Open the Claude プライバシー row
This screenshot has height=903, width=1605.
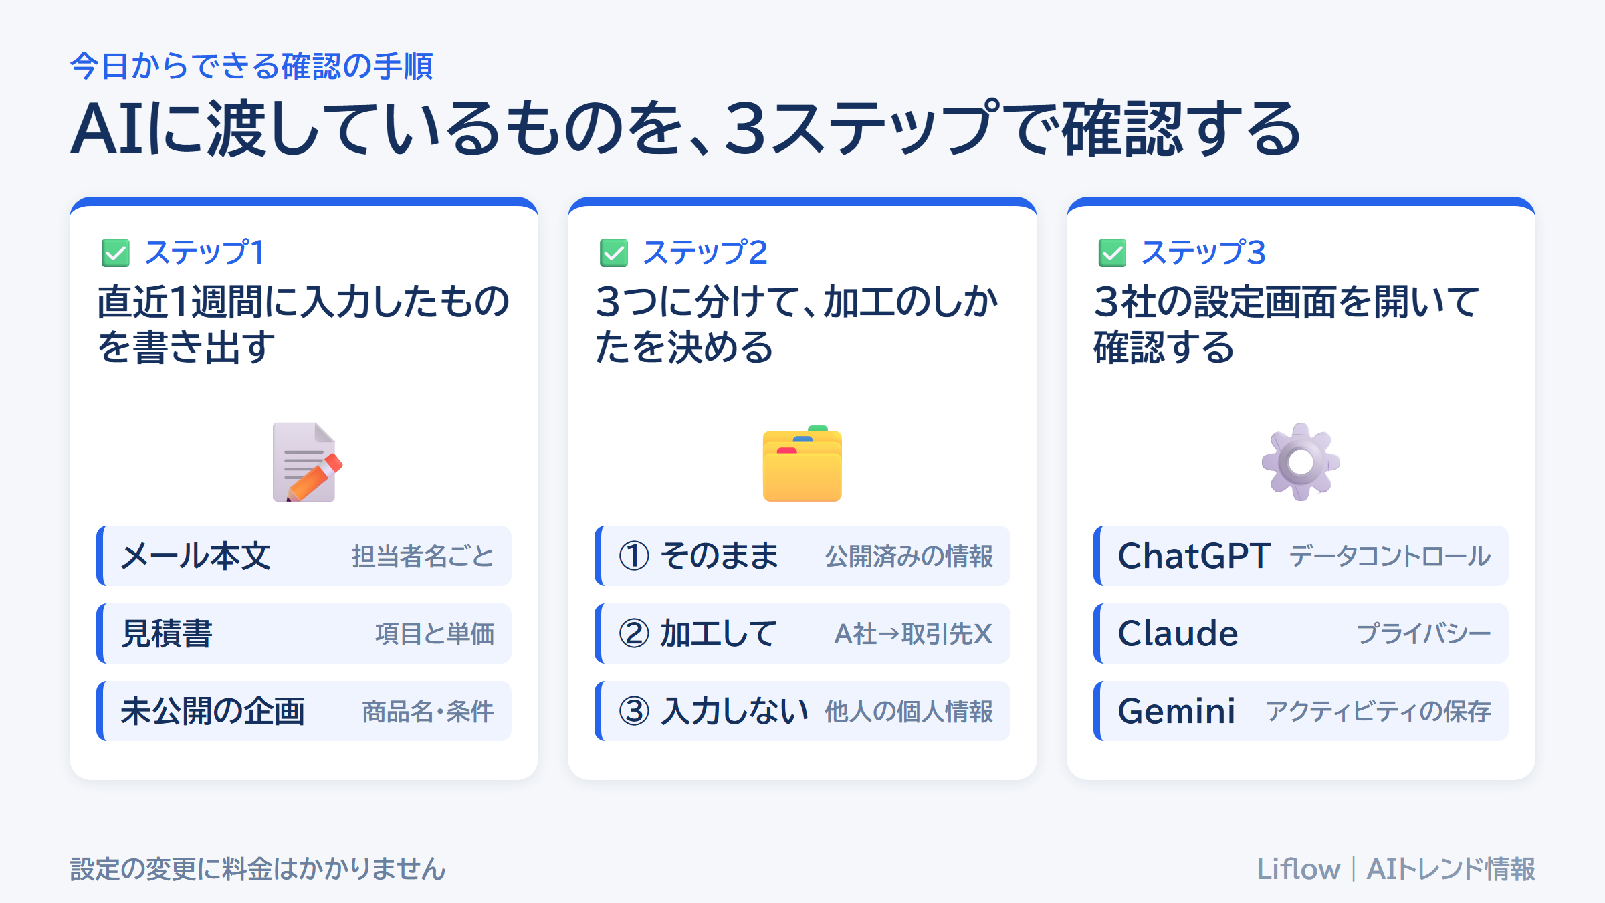coord(1301,633)
